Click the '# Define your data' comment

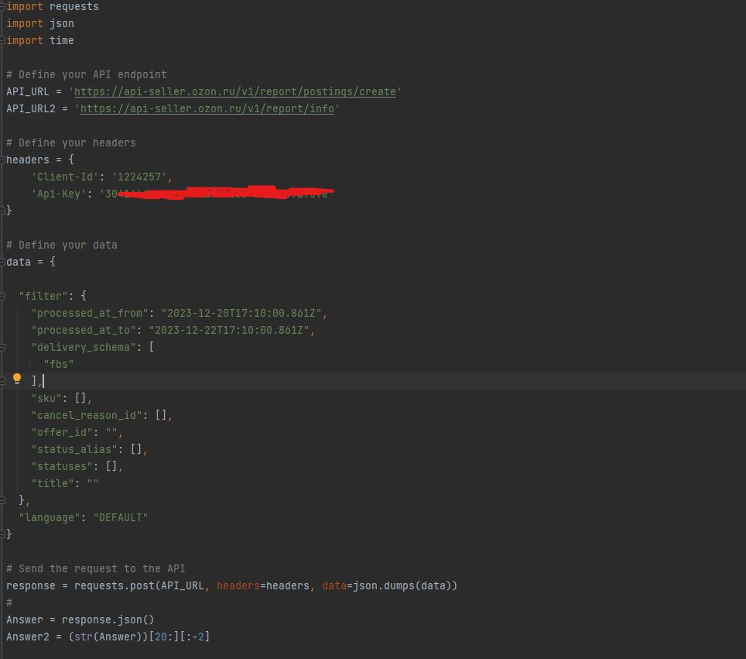62,245
